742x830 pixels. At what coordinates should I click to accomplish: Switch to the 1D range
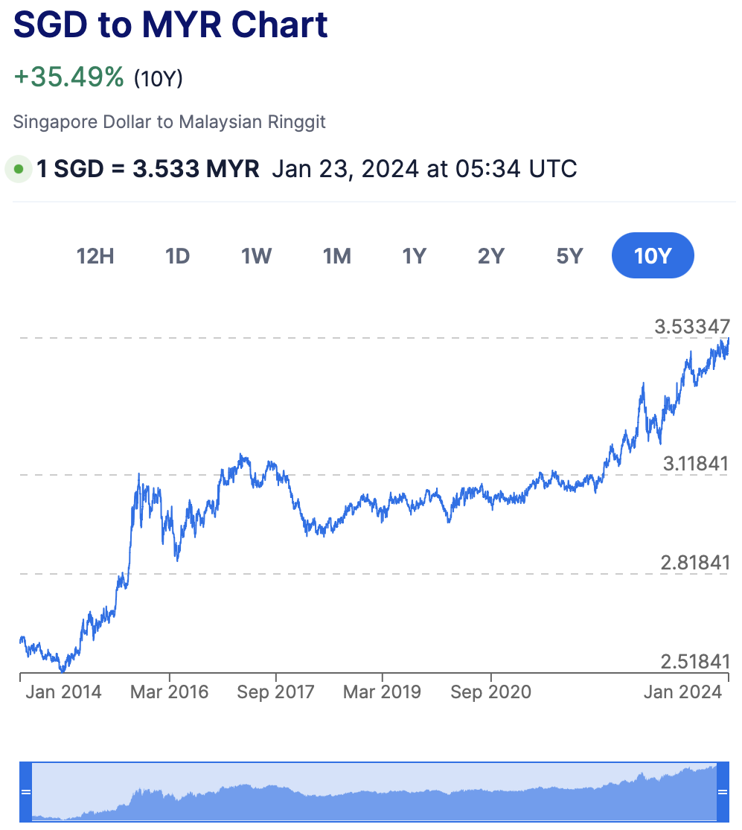click(178, 256)
